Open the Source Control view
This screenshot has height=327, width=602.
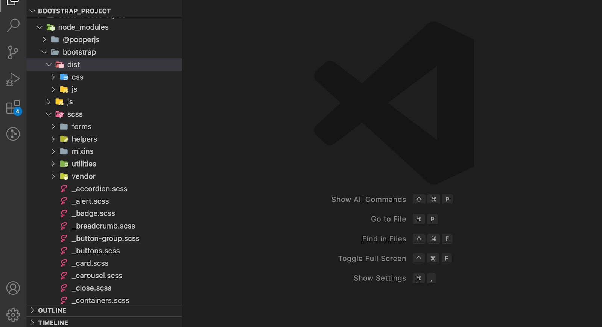coord(13,53)
